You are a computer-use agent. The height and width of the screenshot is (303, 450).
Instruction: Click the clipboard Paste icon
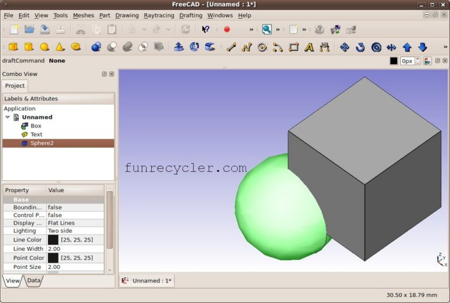pyautogui.click(x=112, y=29)
